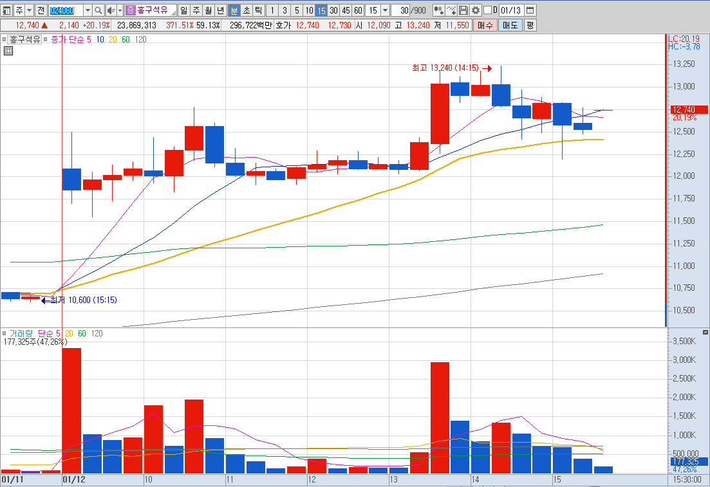Open the calendar date picker icon
Image resolution: width=710 pixels, height=487 pixels.
click(x=530, y=10)
